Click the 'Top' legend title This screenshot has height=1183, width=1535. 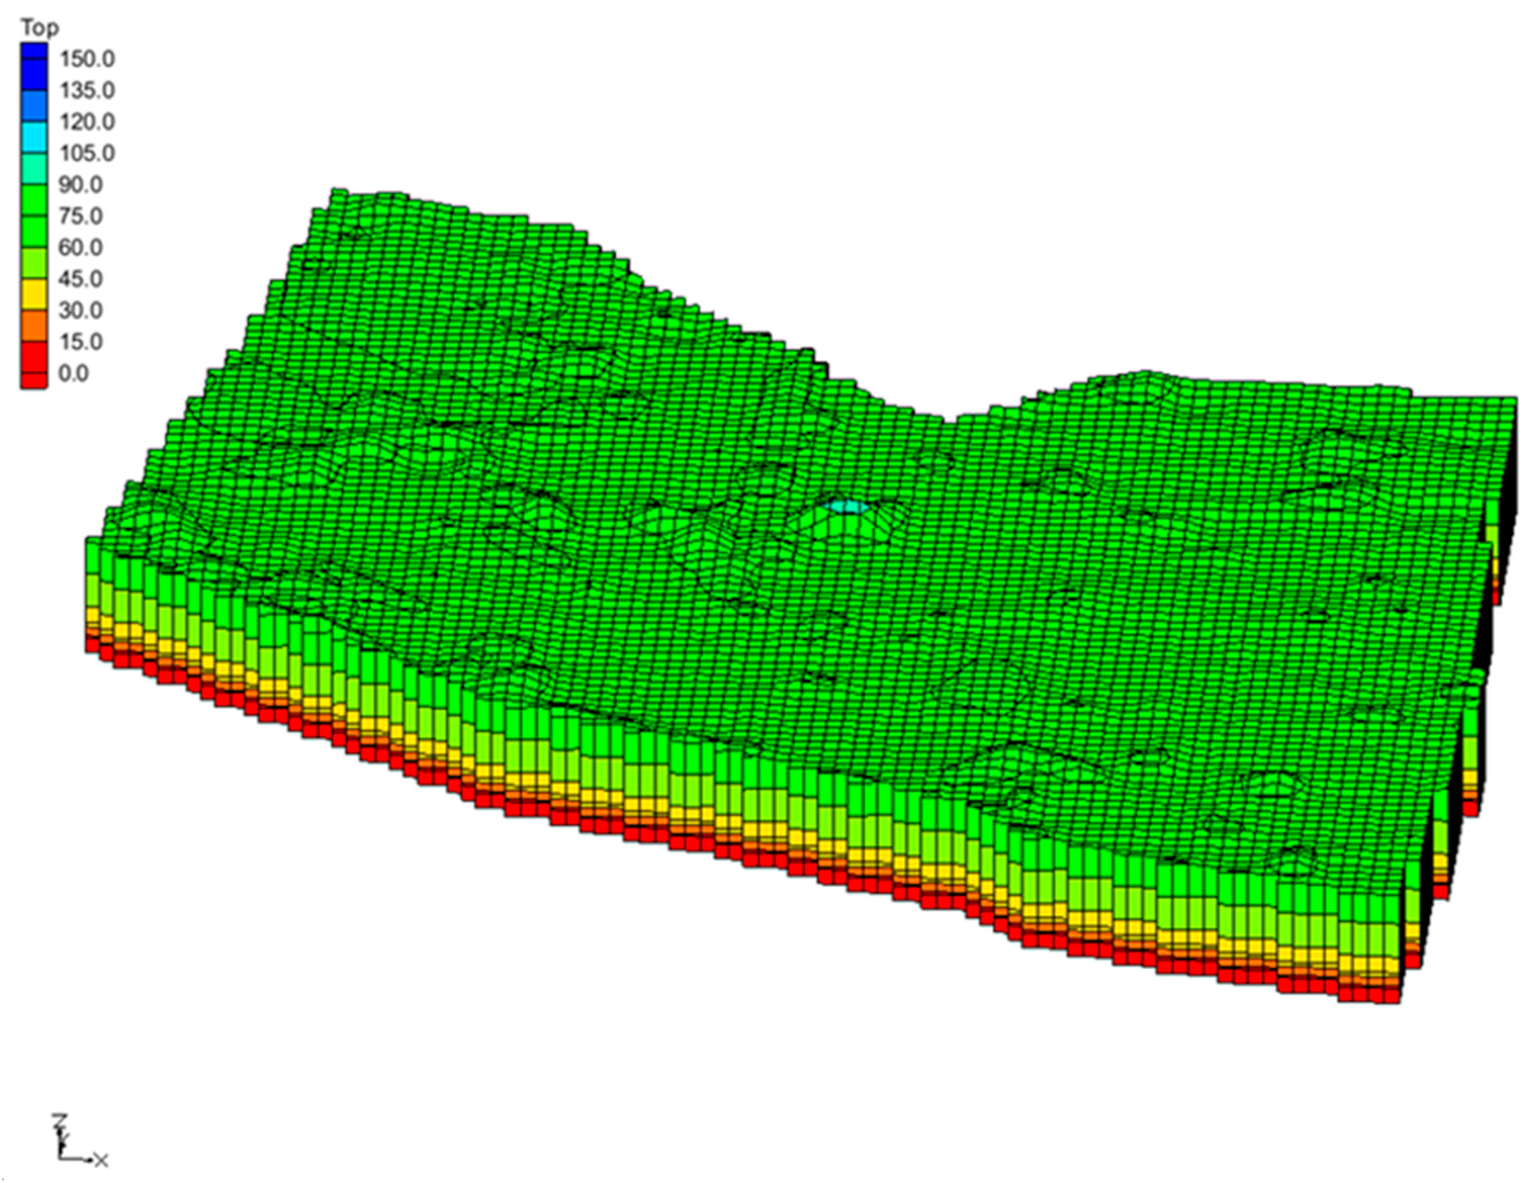(x=39, y=28)
